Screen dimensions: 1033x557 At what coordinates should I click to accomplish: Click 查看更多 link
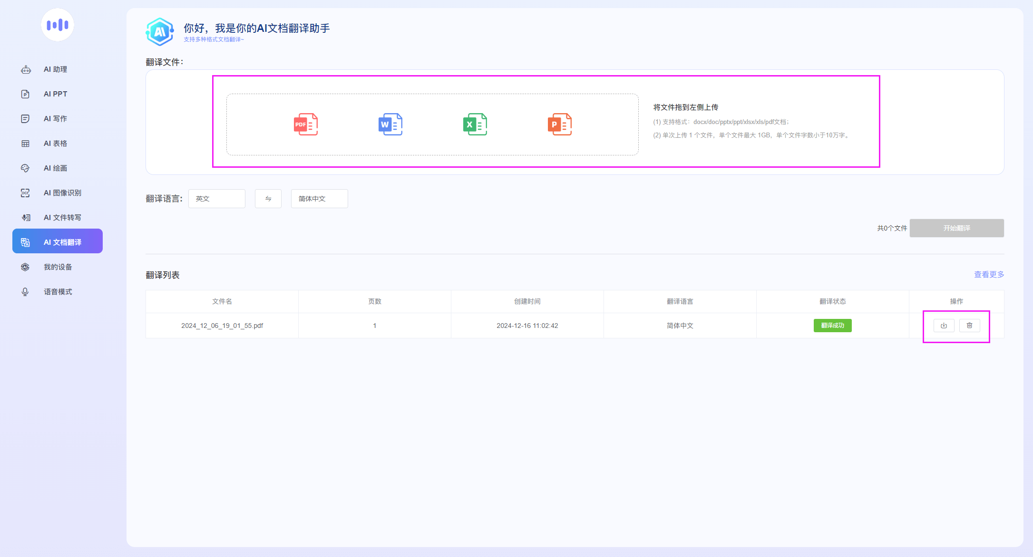point(989,275)
